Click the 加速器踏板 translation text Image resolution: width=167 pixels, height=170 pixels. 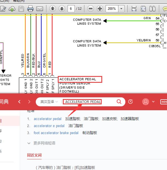130,119
